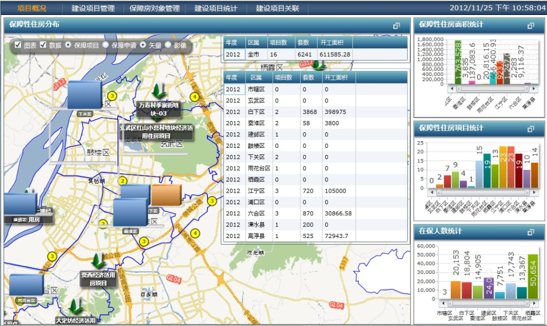Click right scroll arrow of 项目统计 chart

(x=534, y=192)
